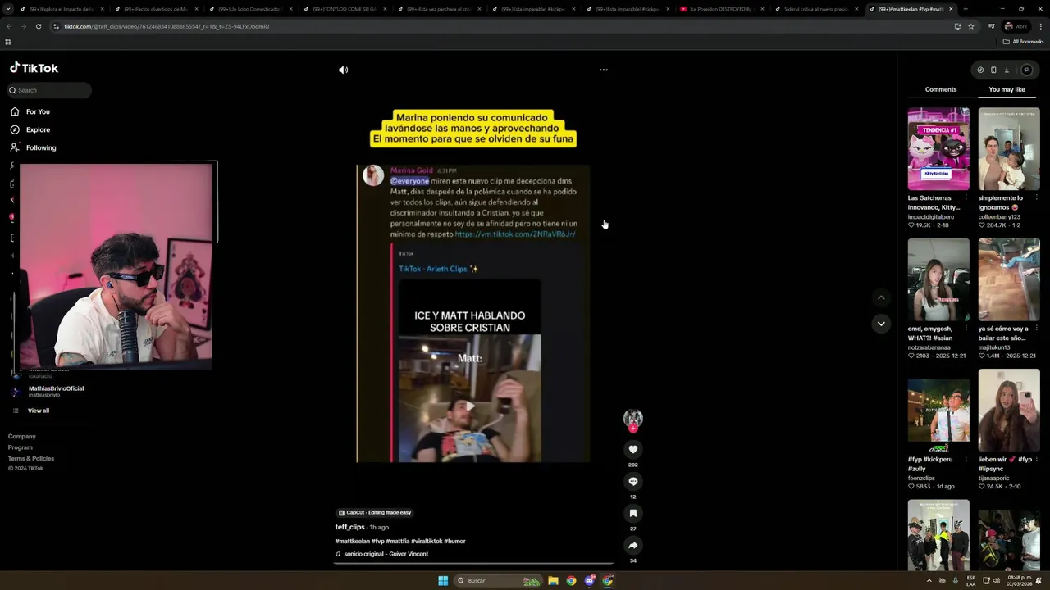
Task: Open more options for 'simplemente lo ignoramos' video
Action: pyautogui.click(x=1036, y=197)
